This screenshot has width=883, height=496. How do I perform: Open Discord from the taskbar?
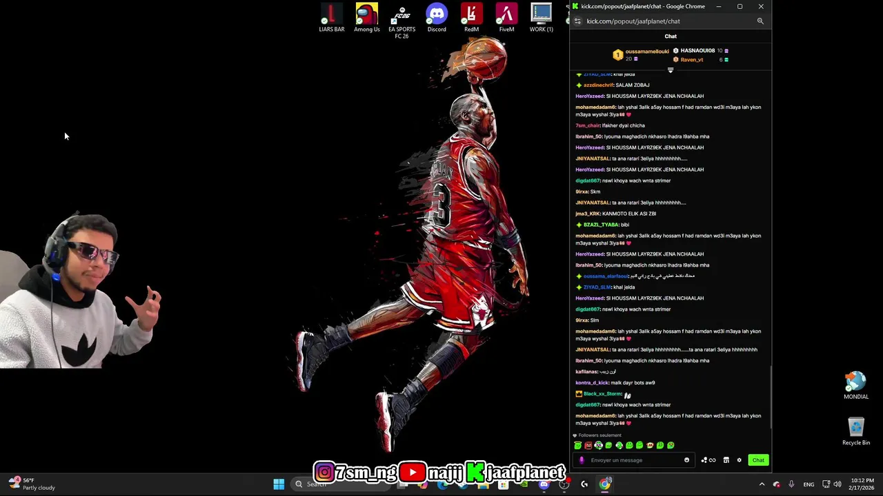[x=544, y=484]
